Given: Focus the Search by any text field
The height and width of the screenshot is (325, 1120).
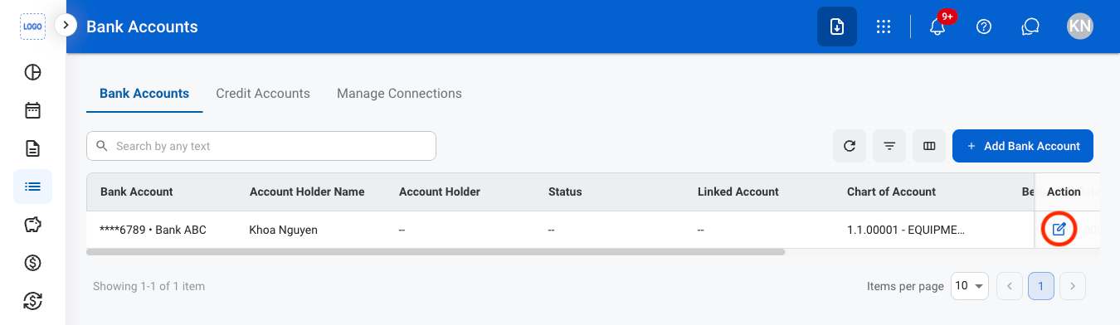Looking at the screenshot, I should click(x=261, y=146).
